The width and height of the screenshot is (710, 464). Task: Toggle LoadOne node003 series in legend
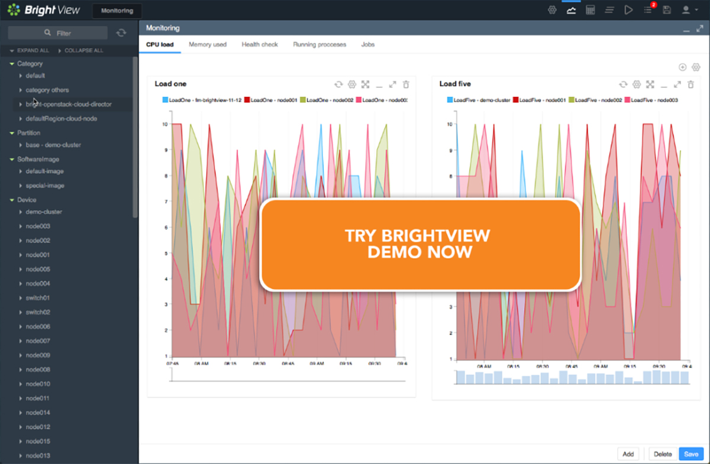(x=382, y=100)
